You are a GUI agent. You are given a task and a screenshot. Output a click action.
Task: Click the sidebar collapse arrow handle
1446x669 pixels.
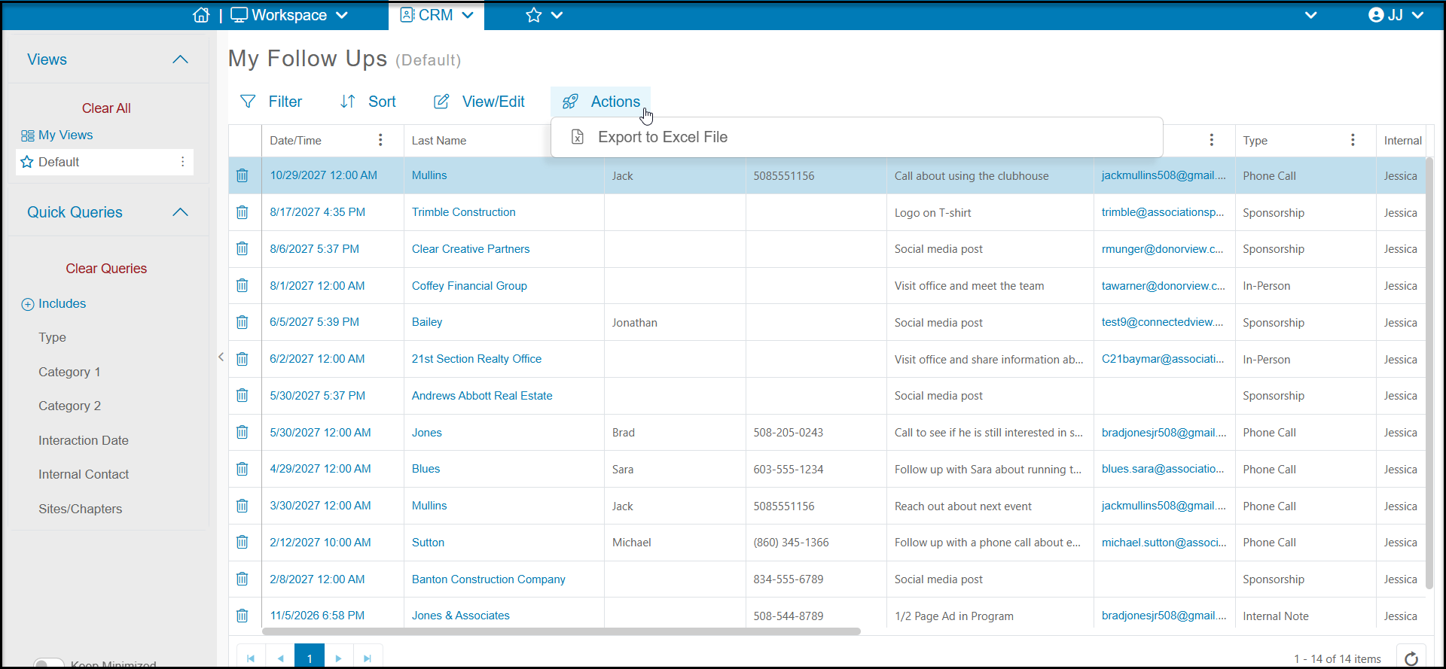pyautogui.click(x=221, y=357)
